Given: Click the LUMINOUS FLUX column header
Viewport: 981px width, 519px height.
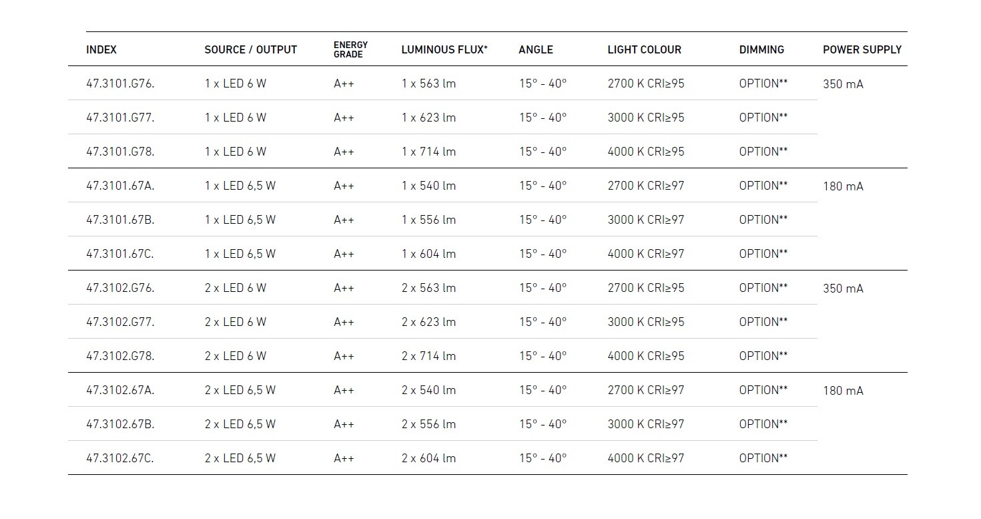Looking at the screenshot, I should coord(444,49).
